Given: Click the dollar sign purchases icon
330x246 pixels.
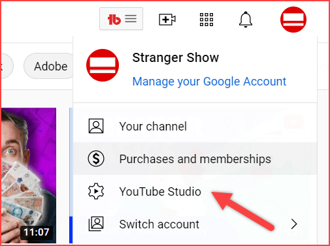Looking at the screenshot, I should tap(96, 159).
